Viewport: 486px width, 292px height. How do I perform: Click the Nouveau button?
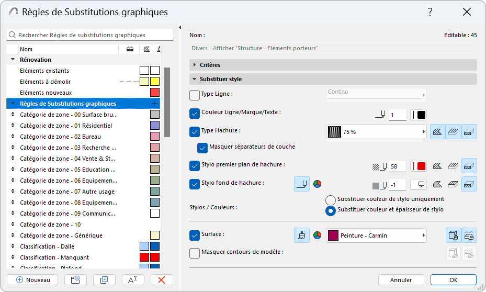32,280
